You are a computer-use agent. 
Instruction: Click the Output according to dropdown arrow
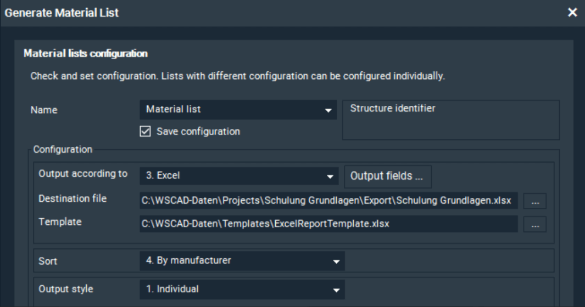click(x=330, y=177)
